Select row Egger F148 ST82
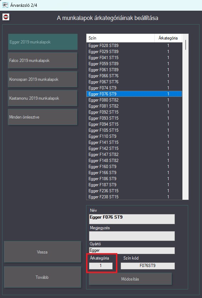 (x=134, y=161)
